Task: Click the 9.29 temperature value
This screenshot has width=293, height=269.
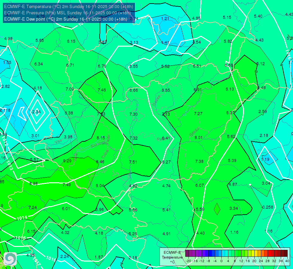Action: [x=67, y=161]
